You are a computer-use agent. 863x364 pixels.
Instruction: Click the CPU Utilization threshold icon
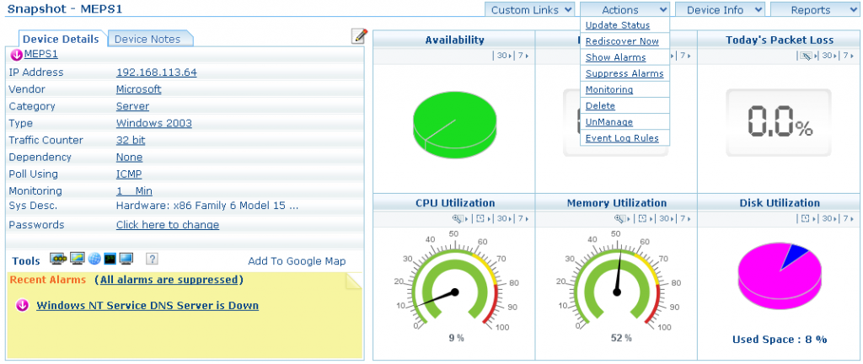click(458, 219)
